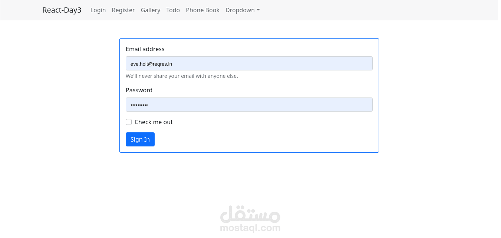Switch to the Todo page
The image size is (501, 238).
[173, 10]
